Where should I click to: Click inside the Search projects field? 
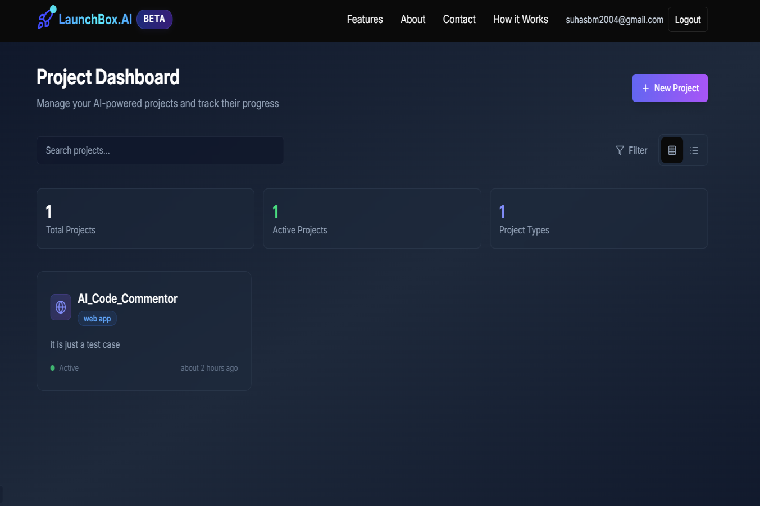160,150
